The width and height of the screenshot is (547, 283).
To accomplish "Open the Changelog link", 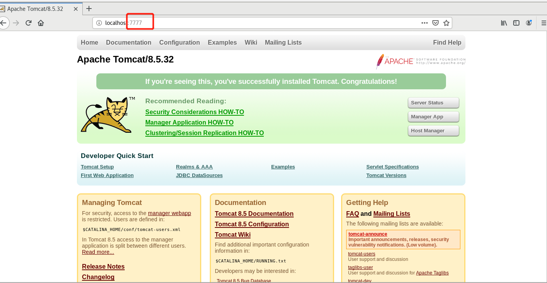I will (x=98, y=277).
